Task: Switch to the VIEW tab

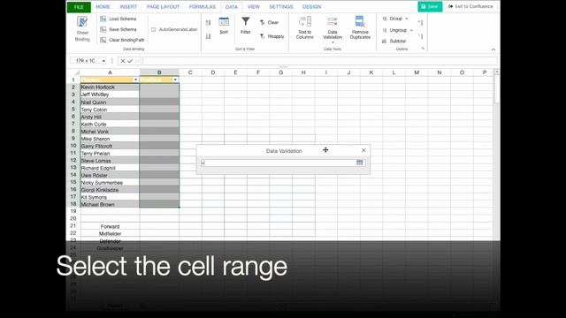Action: pos(254,7)
